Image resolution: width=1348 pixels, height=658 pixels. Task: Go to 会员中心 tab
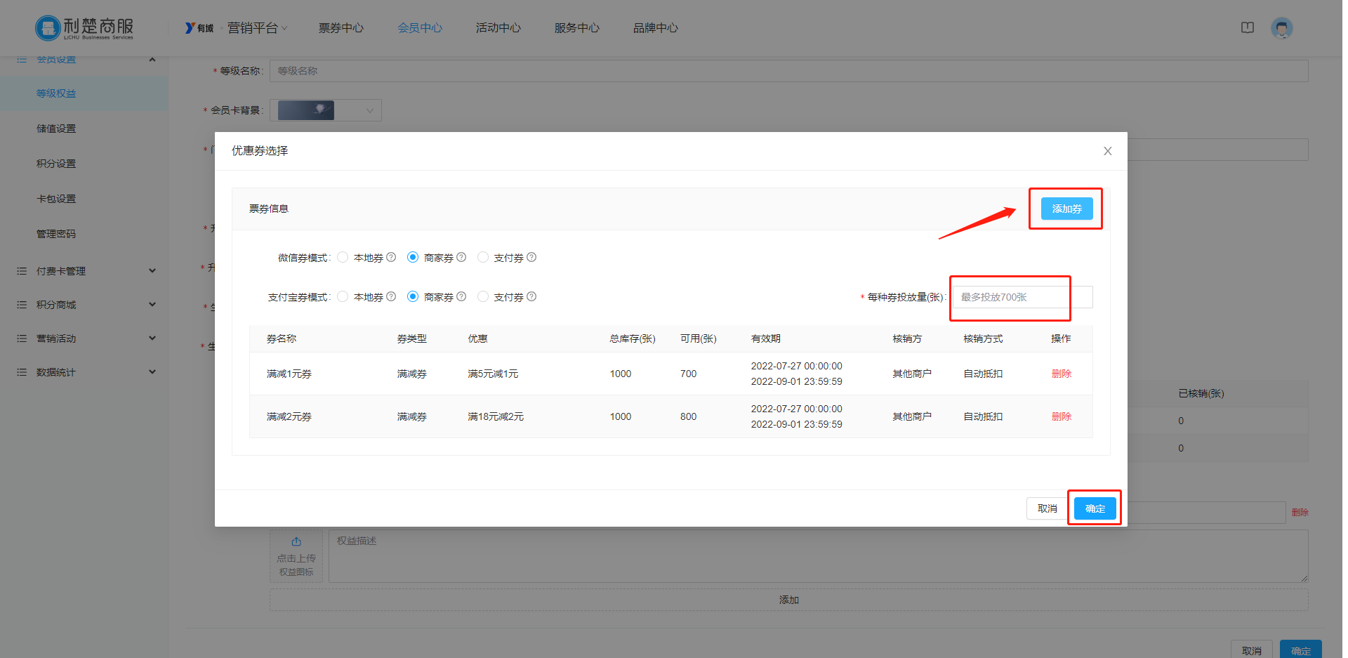[x=420, y=28]
